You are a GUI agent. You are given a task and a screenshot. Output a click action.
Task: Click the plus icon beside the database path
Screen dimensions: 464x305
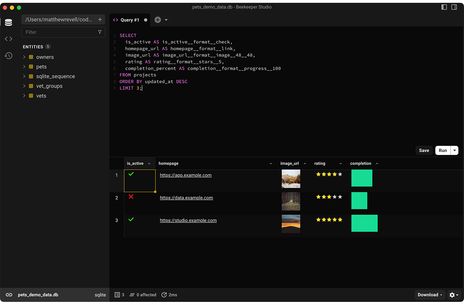click(x=100, y=20)
